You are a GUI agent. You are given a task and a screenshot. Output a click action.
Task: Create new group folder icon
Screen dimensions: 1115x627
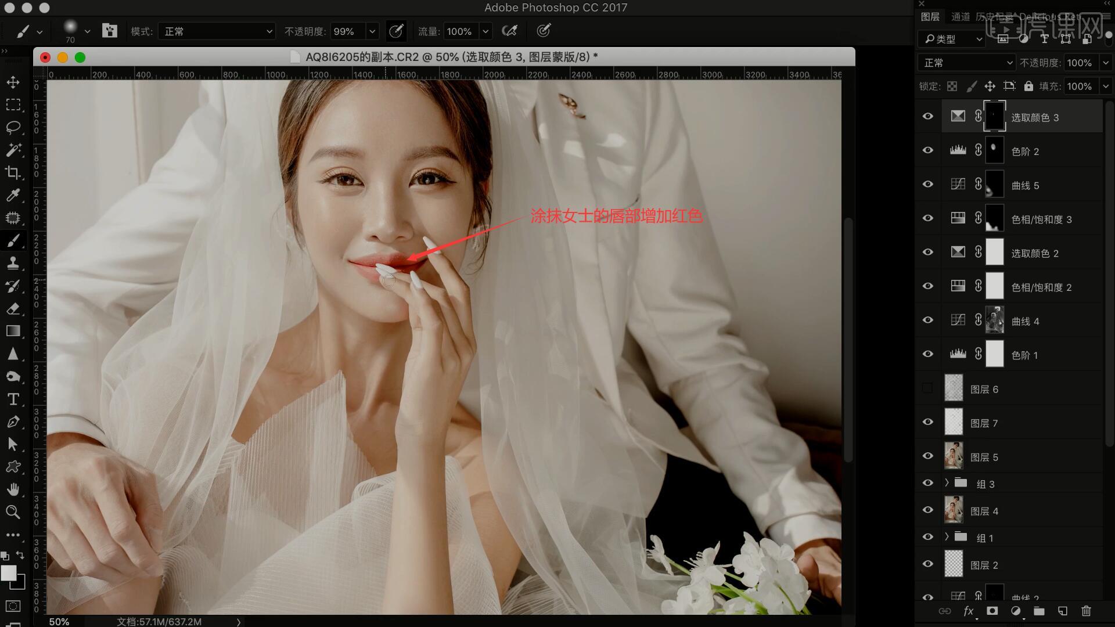pos(1039,611)
